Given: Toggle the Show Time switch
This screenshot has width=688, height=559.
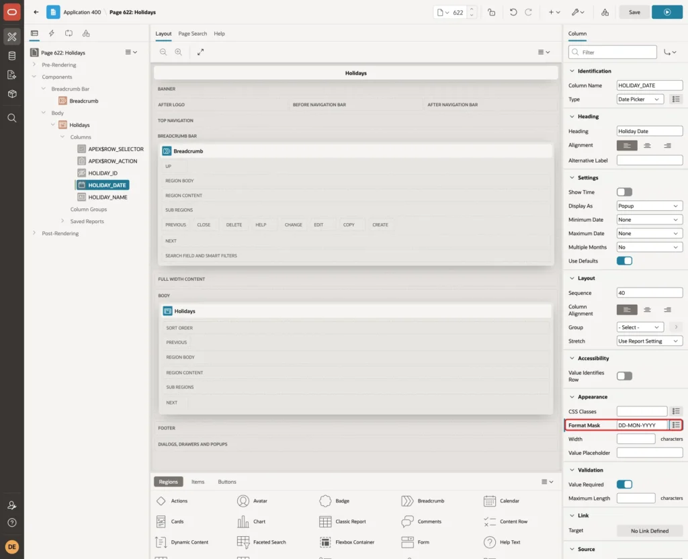Looking at the screenshot, I should coord(624,192).
